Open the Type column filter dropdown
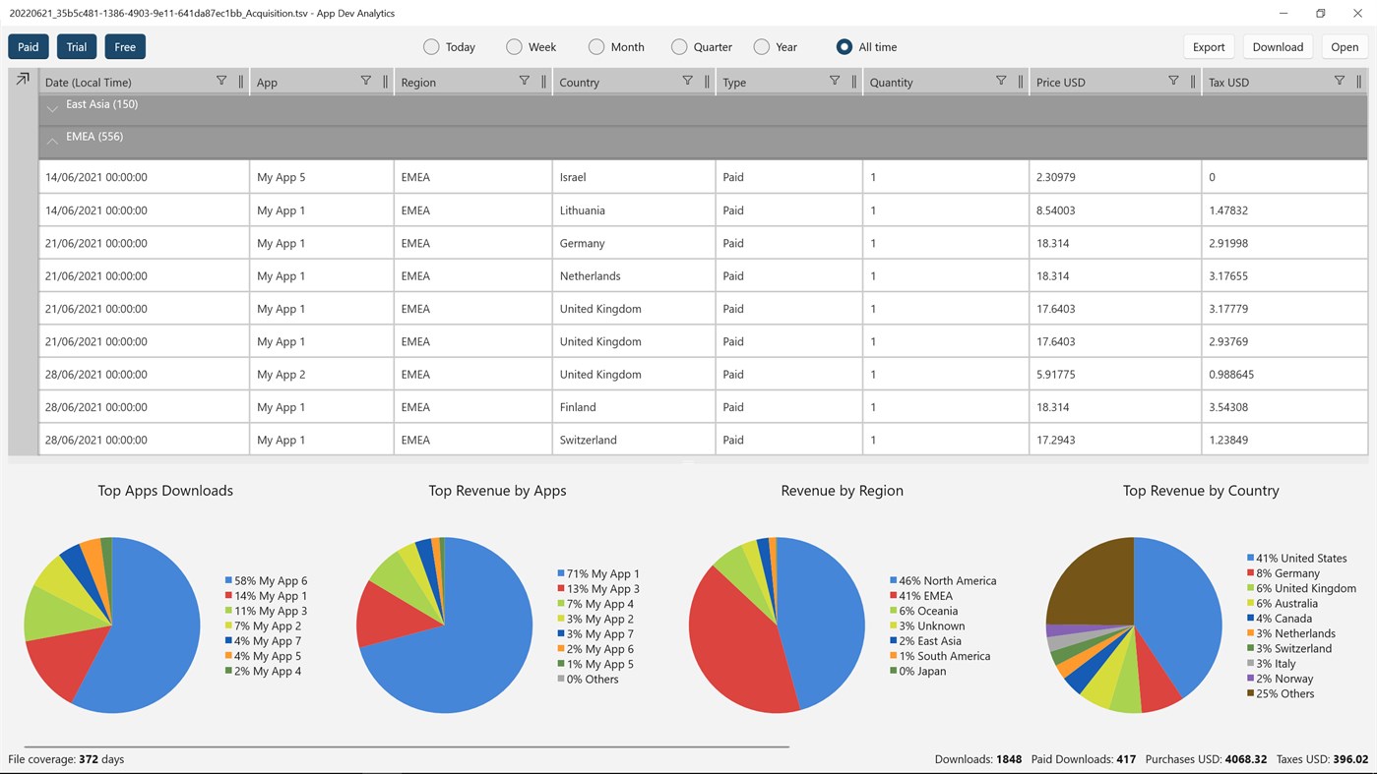 pyautogui.click(x=835, y=81)
